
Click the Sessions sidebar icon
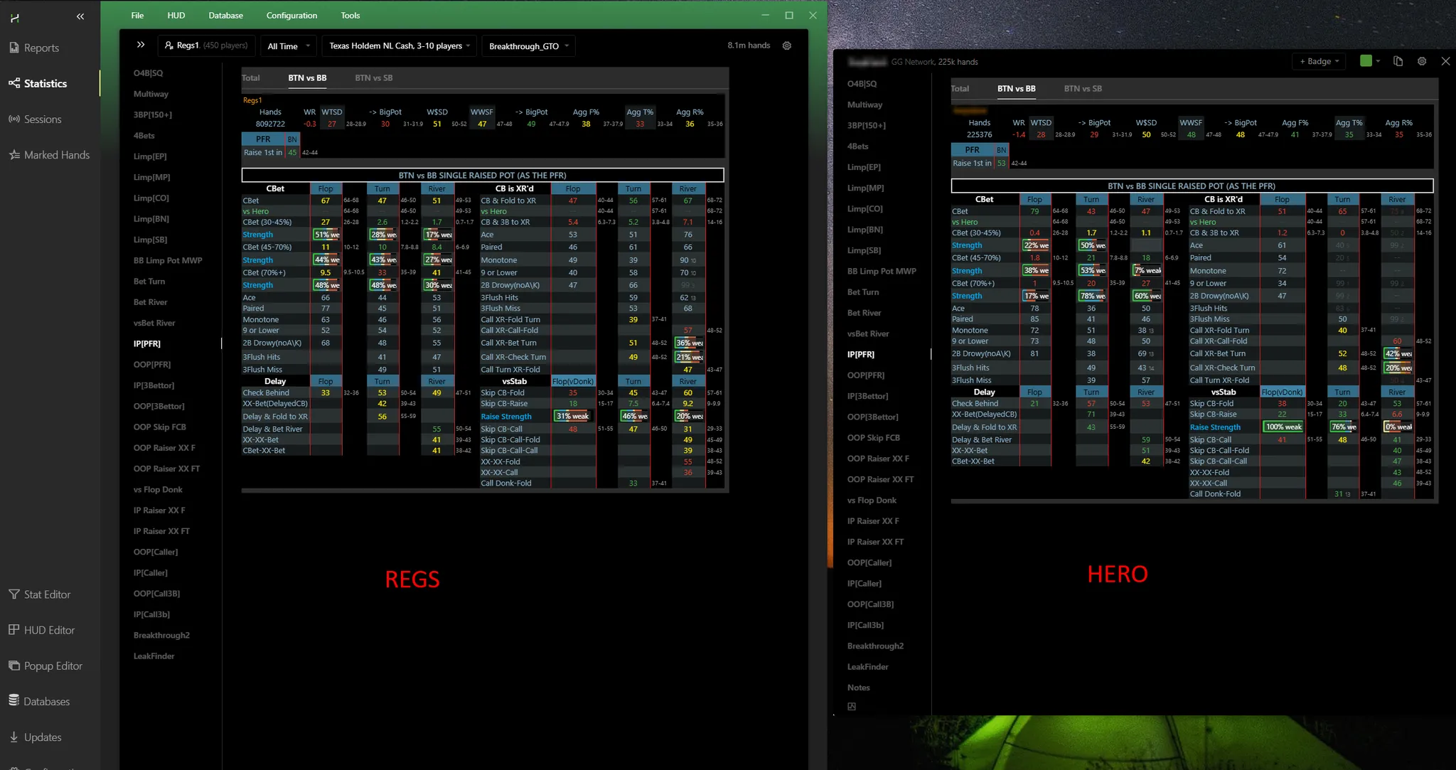pyautogui.click(x=14, y=119)
